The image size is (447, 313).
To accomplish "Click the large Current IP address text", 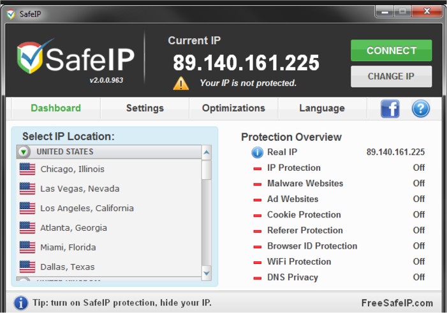I will (x=246, y=62).
